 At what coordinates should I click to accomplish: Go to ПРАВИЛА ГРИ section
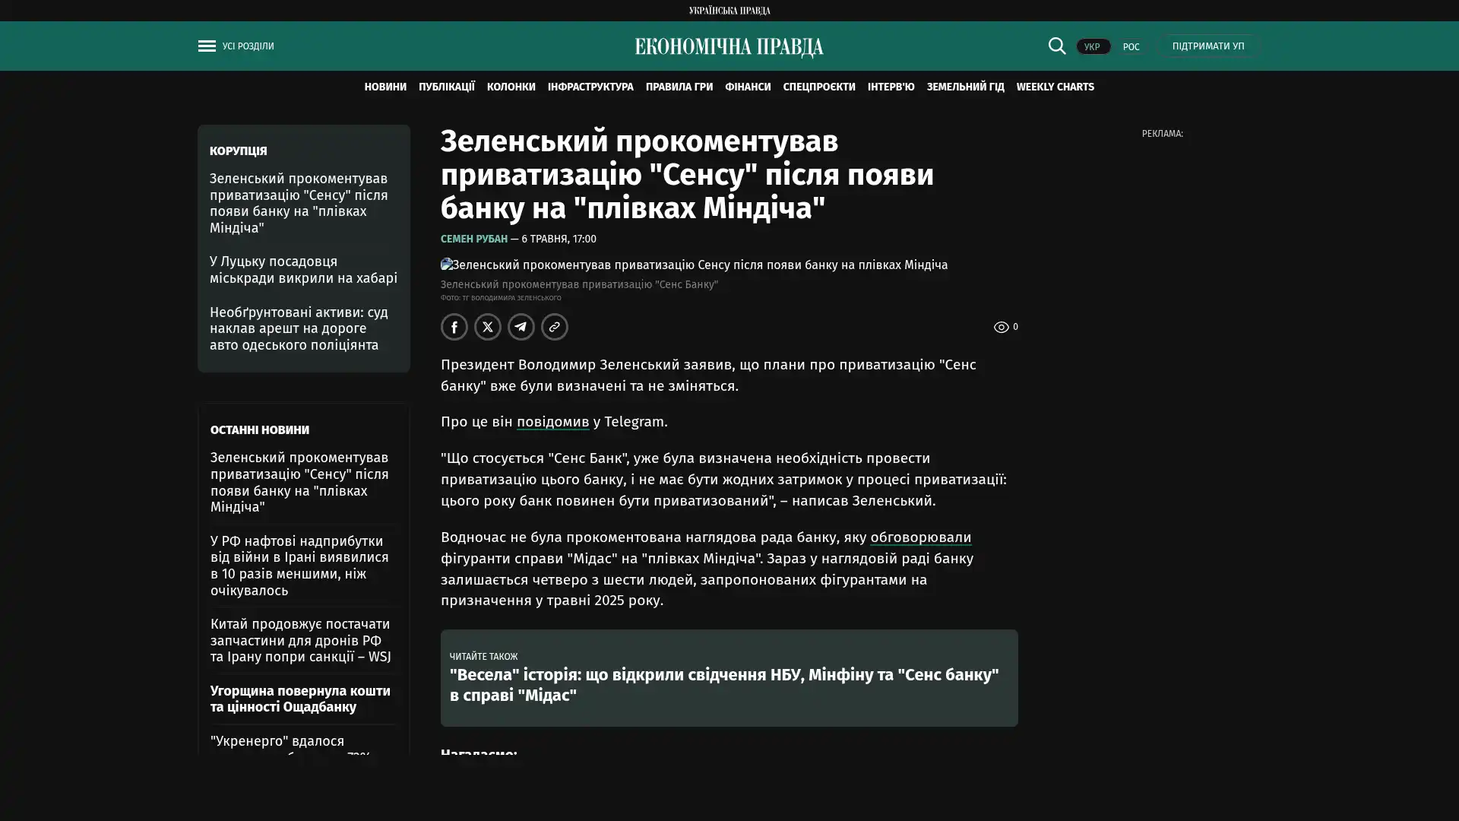click(679, 87)
